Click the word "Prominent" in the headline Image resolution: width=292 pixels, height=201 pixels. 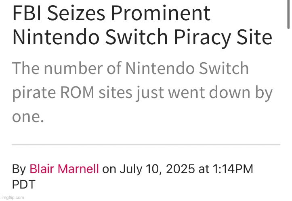pyautogui.click(x=161, y=13)
